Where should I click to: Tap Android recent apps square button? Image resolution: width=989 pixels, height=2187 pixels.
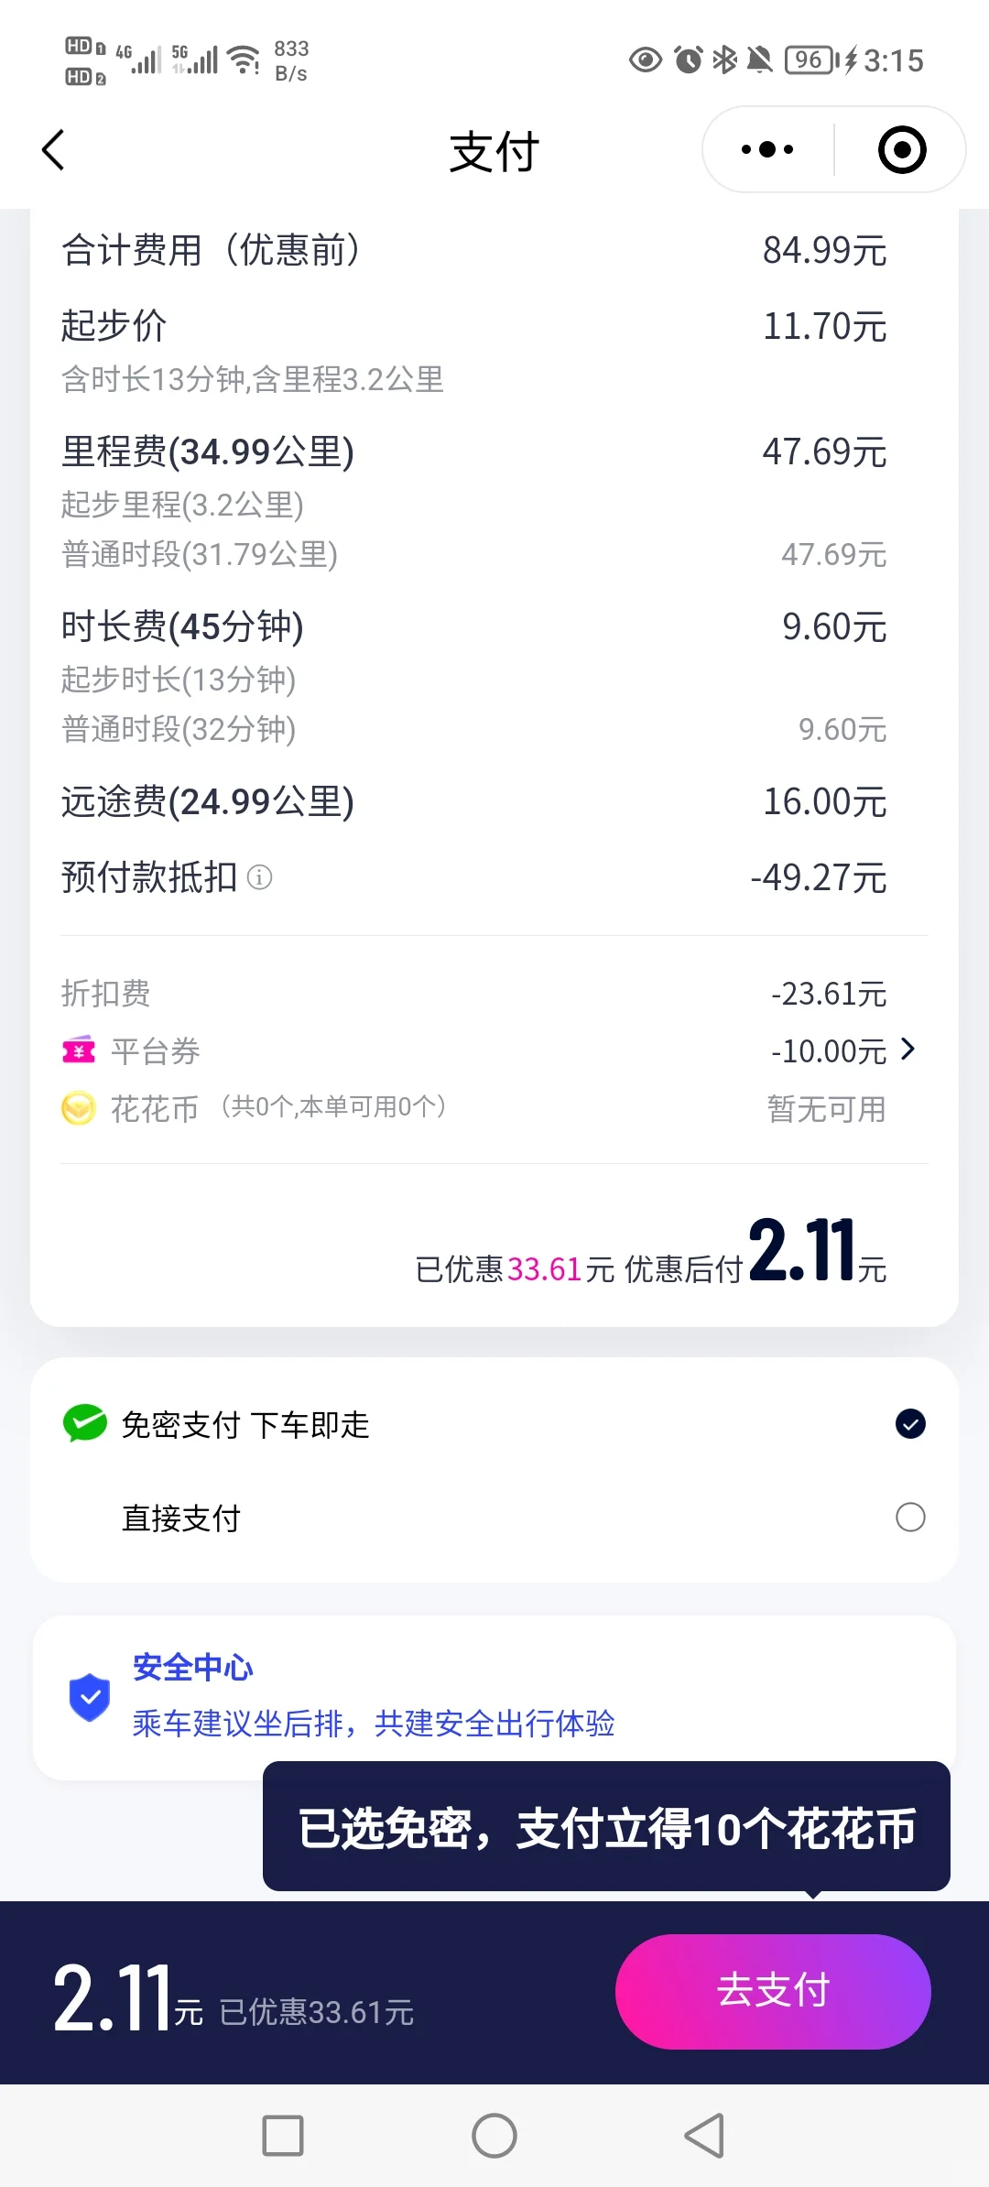283,2136
